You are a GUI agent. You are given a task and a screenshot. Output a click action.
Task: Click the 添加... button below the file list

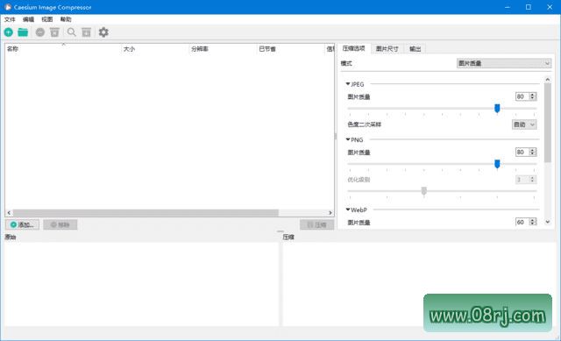[22, 224]
